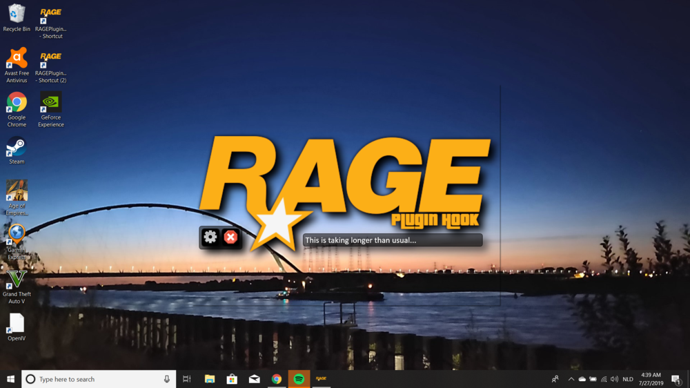Select the Garmin Express desktop icon
This screenshot has width=690, height=388.
[17, 242]
